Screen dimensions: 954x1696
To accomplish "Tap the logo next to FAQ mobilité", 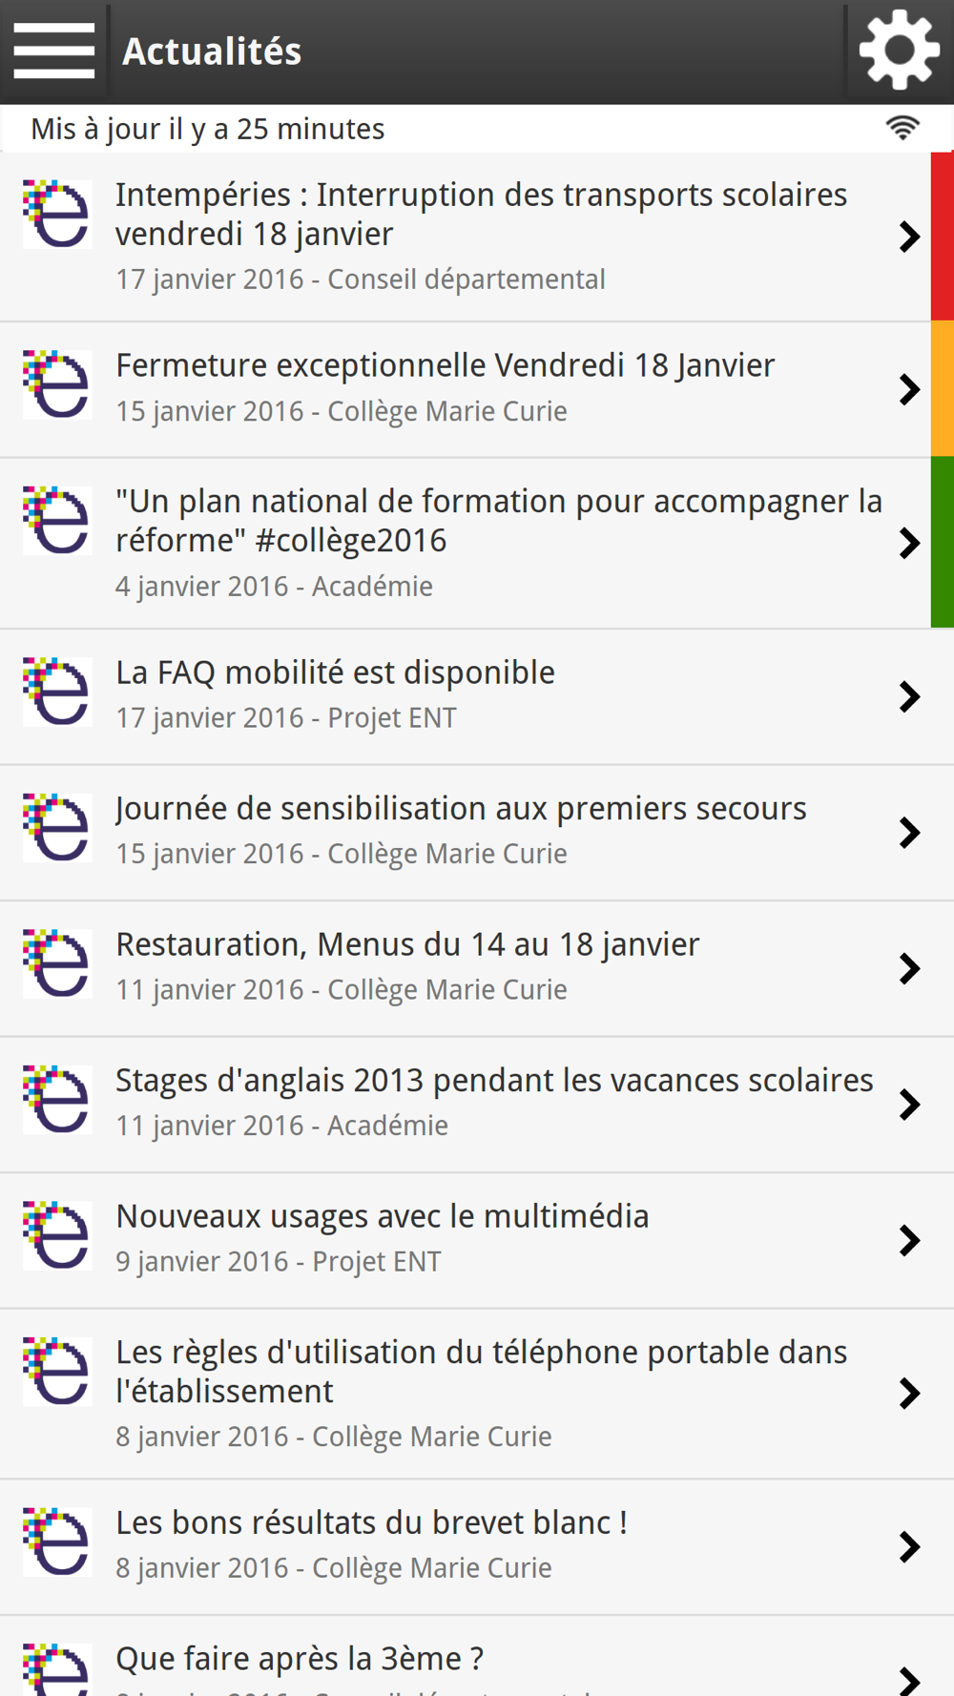I will pyautogui.click(x=57, y=692).
